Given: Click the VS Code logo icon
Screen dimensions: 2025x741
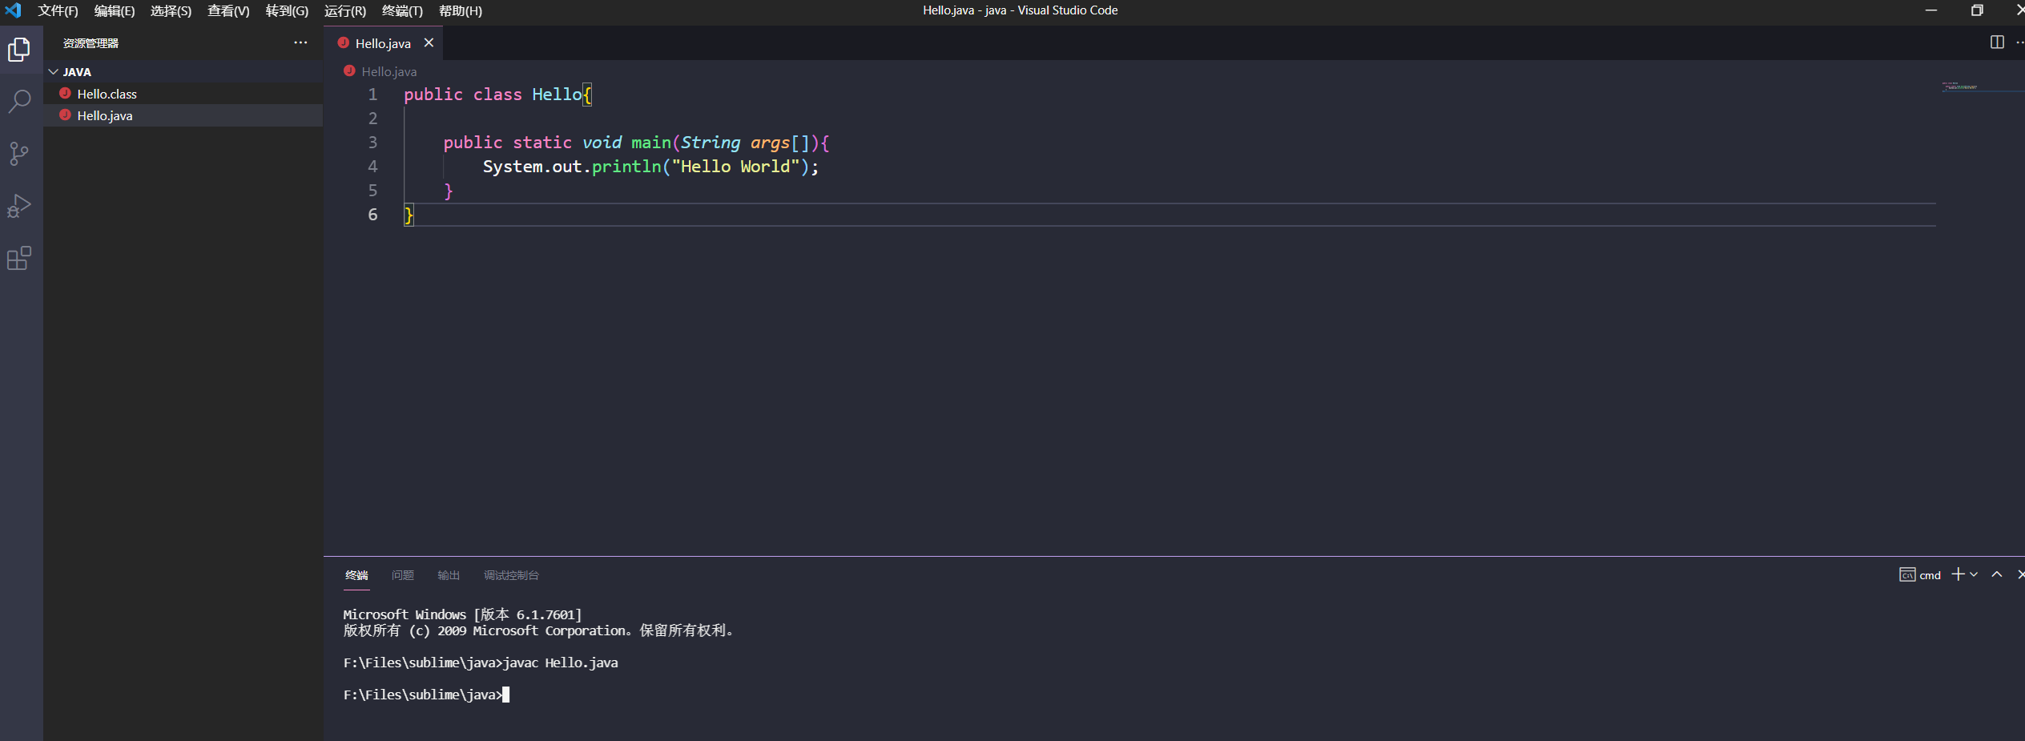Looking at the screenshot, I should click(13, 10).
